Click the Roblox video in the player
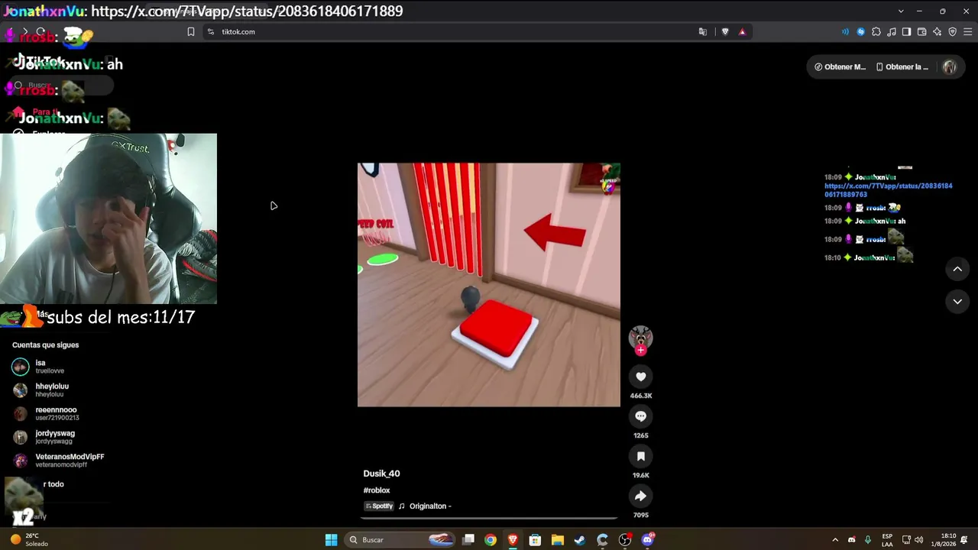The height and width of the screenshot is (550, 978). (x=489, y=284)
